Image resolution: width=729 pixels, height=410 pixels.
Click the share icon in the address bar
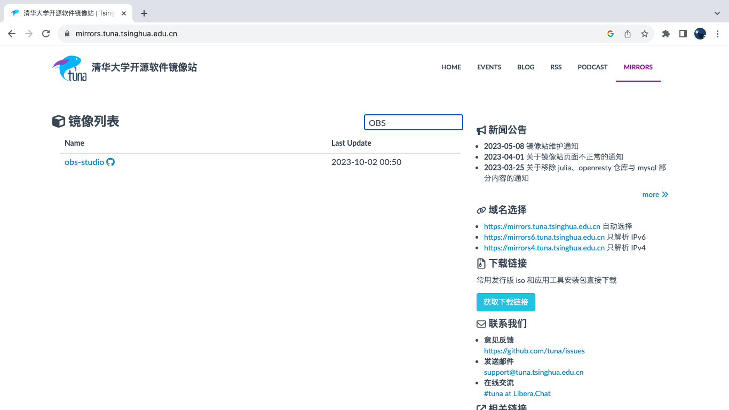click(628, 34)
